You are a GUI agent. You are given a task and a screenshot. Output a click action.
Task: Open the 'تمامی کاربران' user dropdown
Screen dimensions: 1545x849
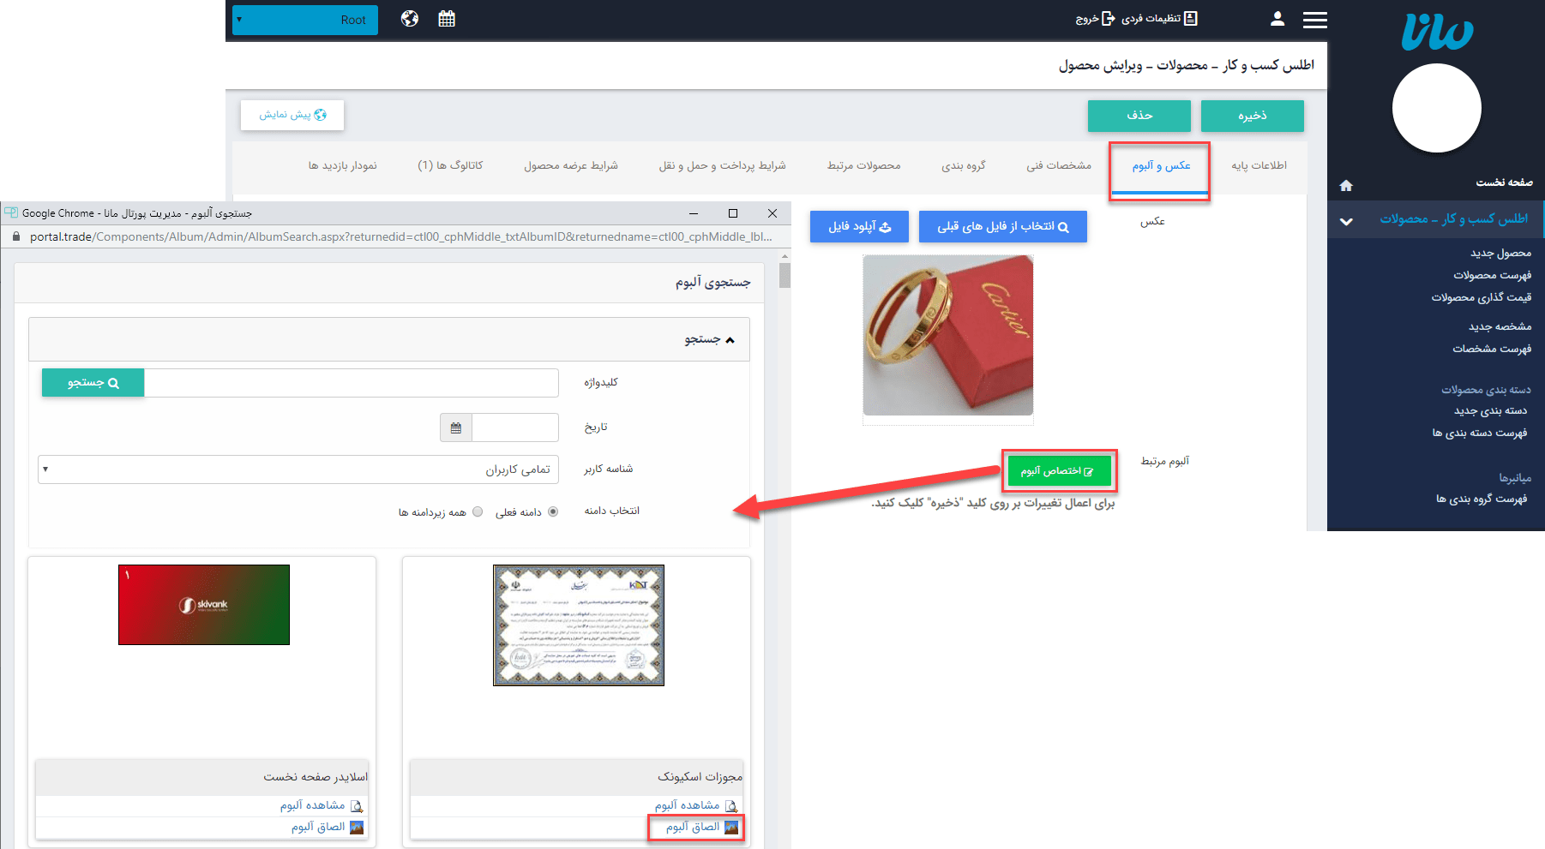(298, 469)
